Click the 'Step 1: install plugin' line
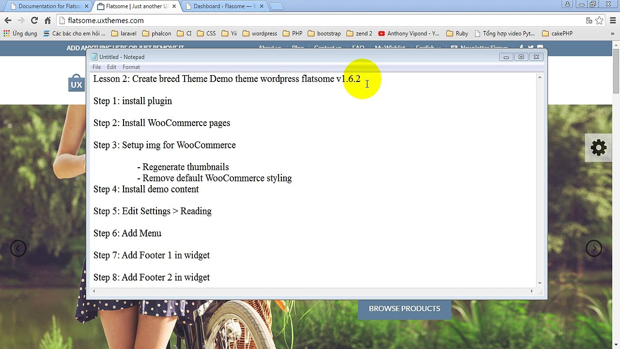 pyautogui.click(x=133, y=101)
